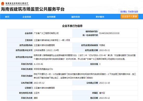Screen dimensions: 143x101
Task: Select city value 三亚市
Action: (x=37, y=93)
